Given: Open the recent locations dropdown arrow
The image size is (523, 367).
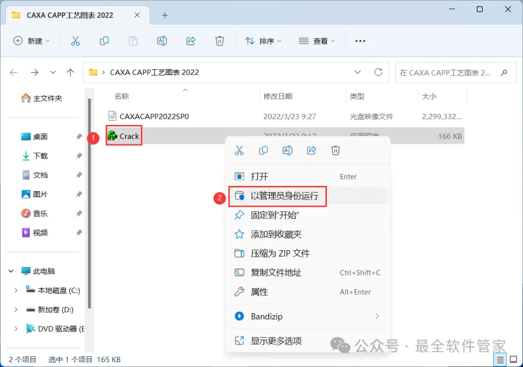Looking at the screenshot, I should pos(53,72).
